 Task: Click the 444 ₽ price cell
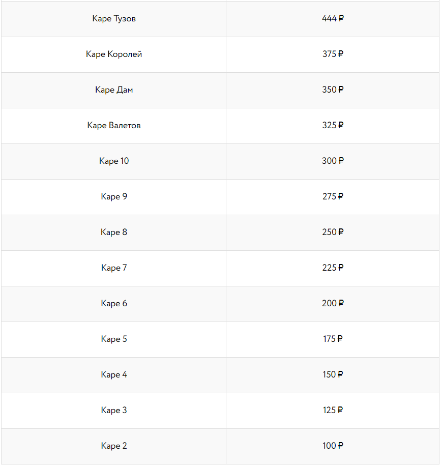[333, 19]
